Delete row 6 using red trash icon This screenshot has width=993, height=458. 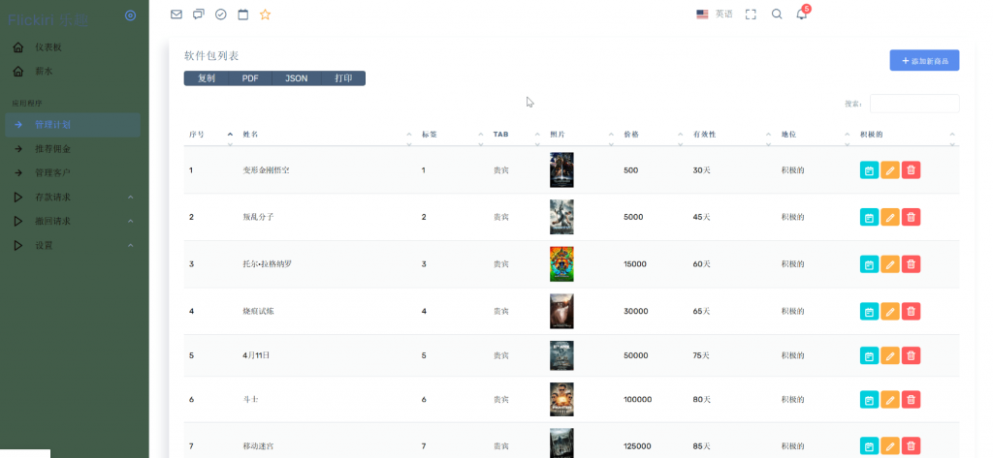pyautogui.click(x=912, y=400)
